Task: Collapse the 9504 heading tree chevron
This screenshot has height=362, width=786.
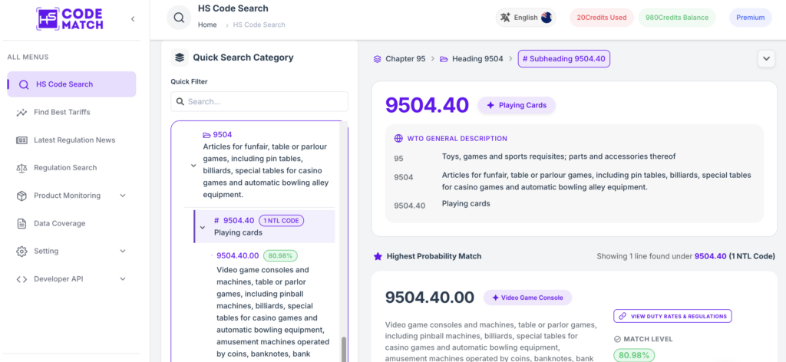Action: click(193, 166)
